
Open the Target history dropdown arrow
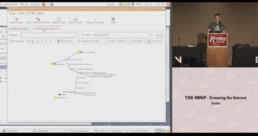point(77,35)
